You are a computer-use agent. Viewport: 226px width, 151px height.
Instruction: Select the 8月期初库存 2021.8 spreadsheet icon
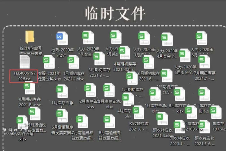[29, 88]
